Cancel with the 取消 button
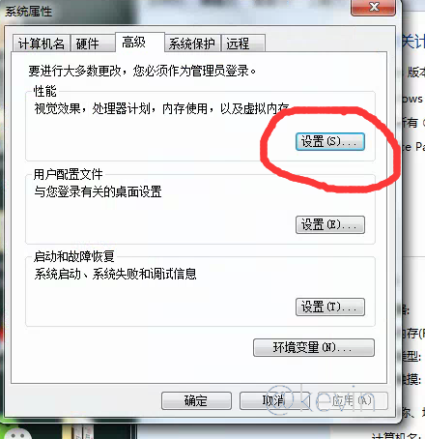 (x=274, y=401)
